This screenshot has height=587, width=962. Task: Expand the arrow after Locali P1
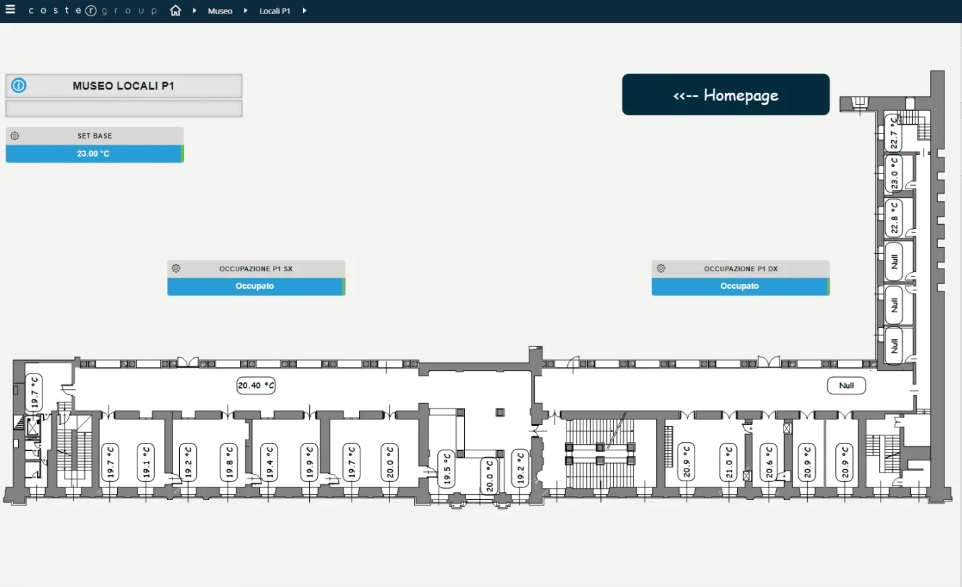click(x=304, y=11)
